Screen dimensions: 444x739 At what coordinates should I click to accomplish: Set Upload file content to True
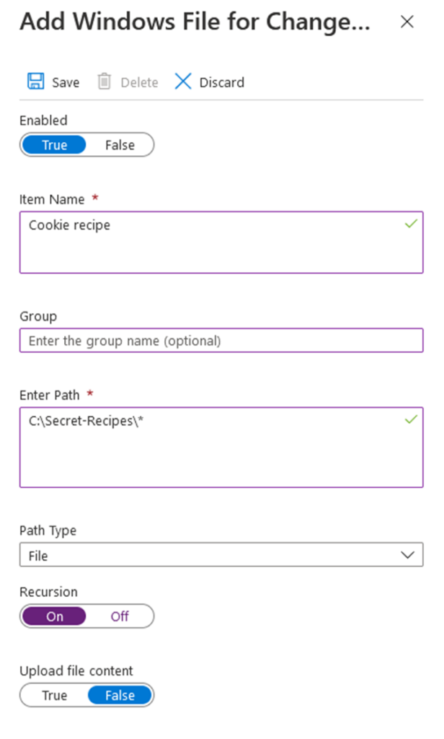(x=54, y=696)
